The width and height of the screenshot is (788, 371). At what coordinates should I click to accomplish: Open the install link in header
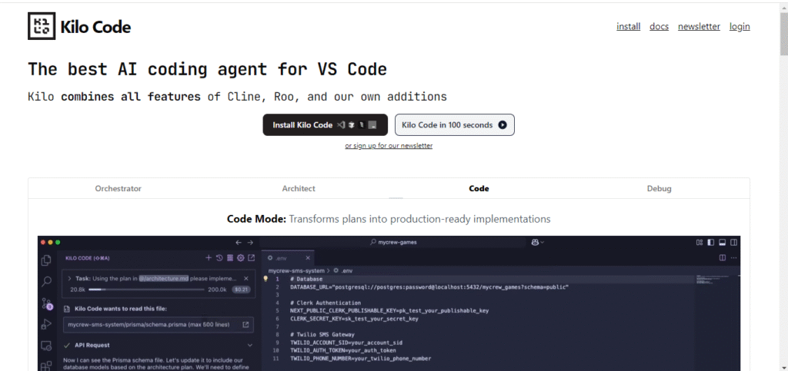(x=628, y=27)
